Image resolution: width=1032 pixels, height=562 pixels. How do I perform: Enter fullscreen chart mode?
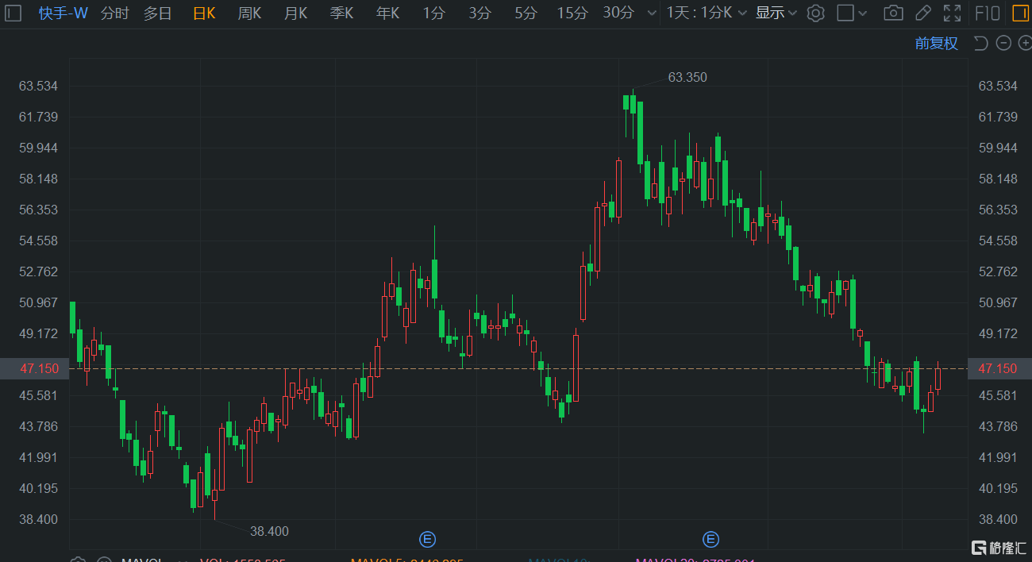coord(952,13)
